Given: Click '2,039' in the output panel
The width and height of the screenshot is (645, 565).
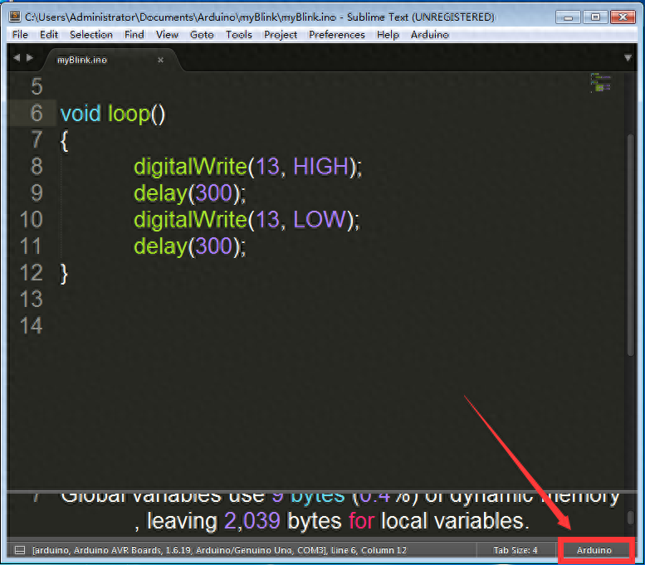Looking at the screenshot, I should pyautogui.click(x=252, y=521).
